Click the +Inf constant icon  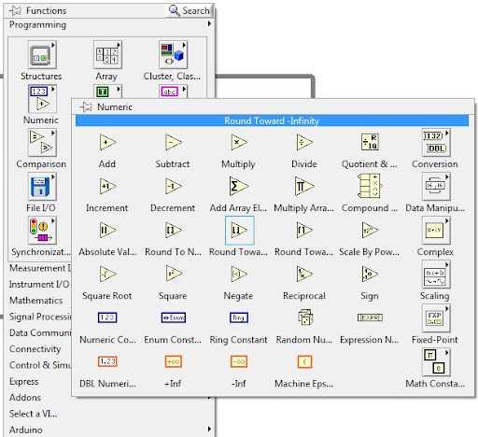click(x=173, y=361)
